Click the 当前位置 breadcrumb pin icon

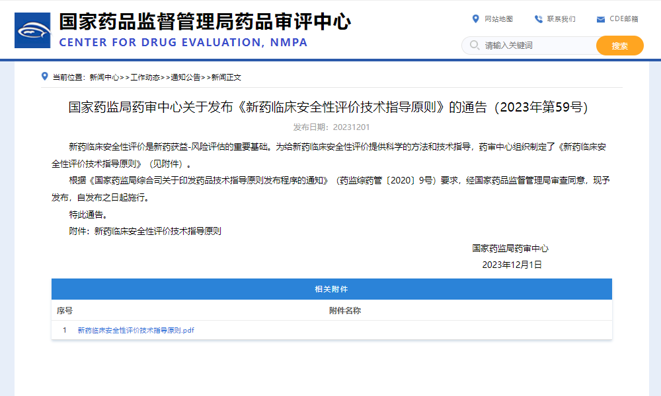click(44, 76)
